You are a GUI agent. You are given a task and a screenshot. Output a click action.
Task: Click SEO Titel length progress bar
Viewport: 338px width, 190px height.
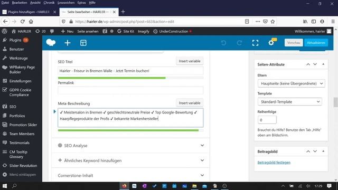(x=130, y=78)
